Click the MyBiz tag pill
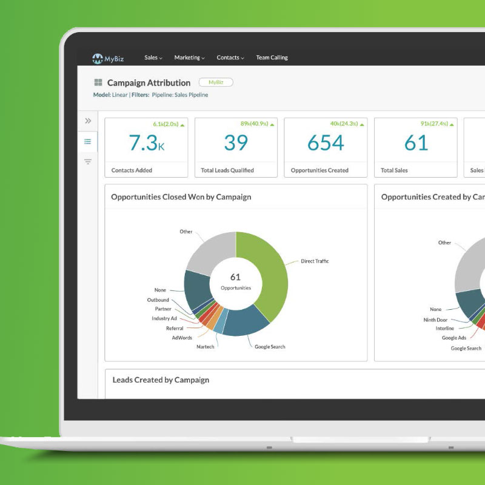This screenshot has width=485, height=485. pyautogui.click(x=216, y=82)
